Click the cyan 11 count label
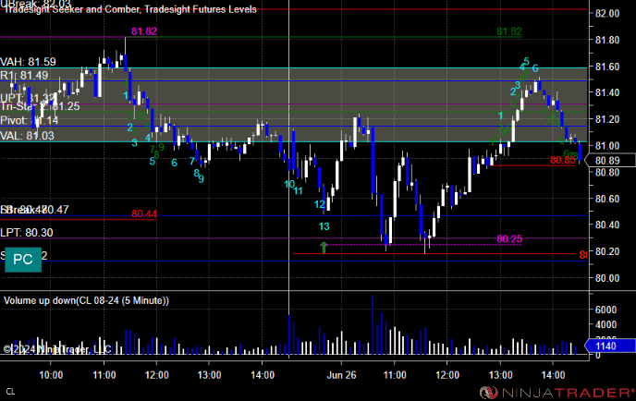The width and height of the screenshot is (636, 401). pos(298,191)
